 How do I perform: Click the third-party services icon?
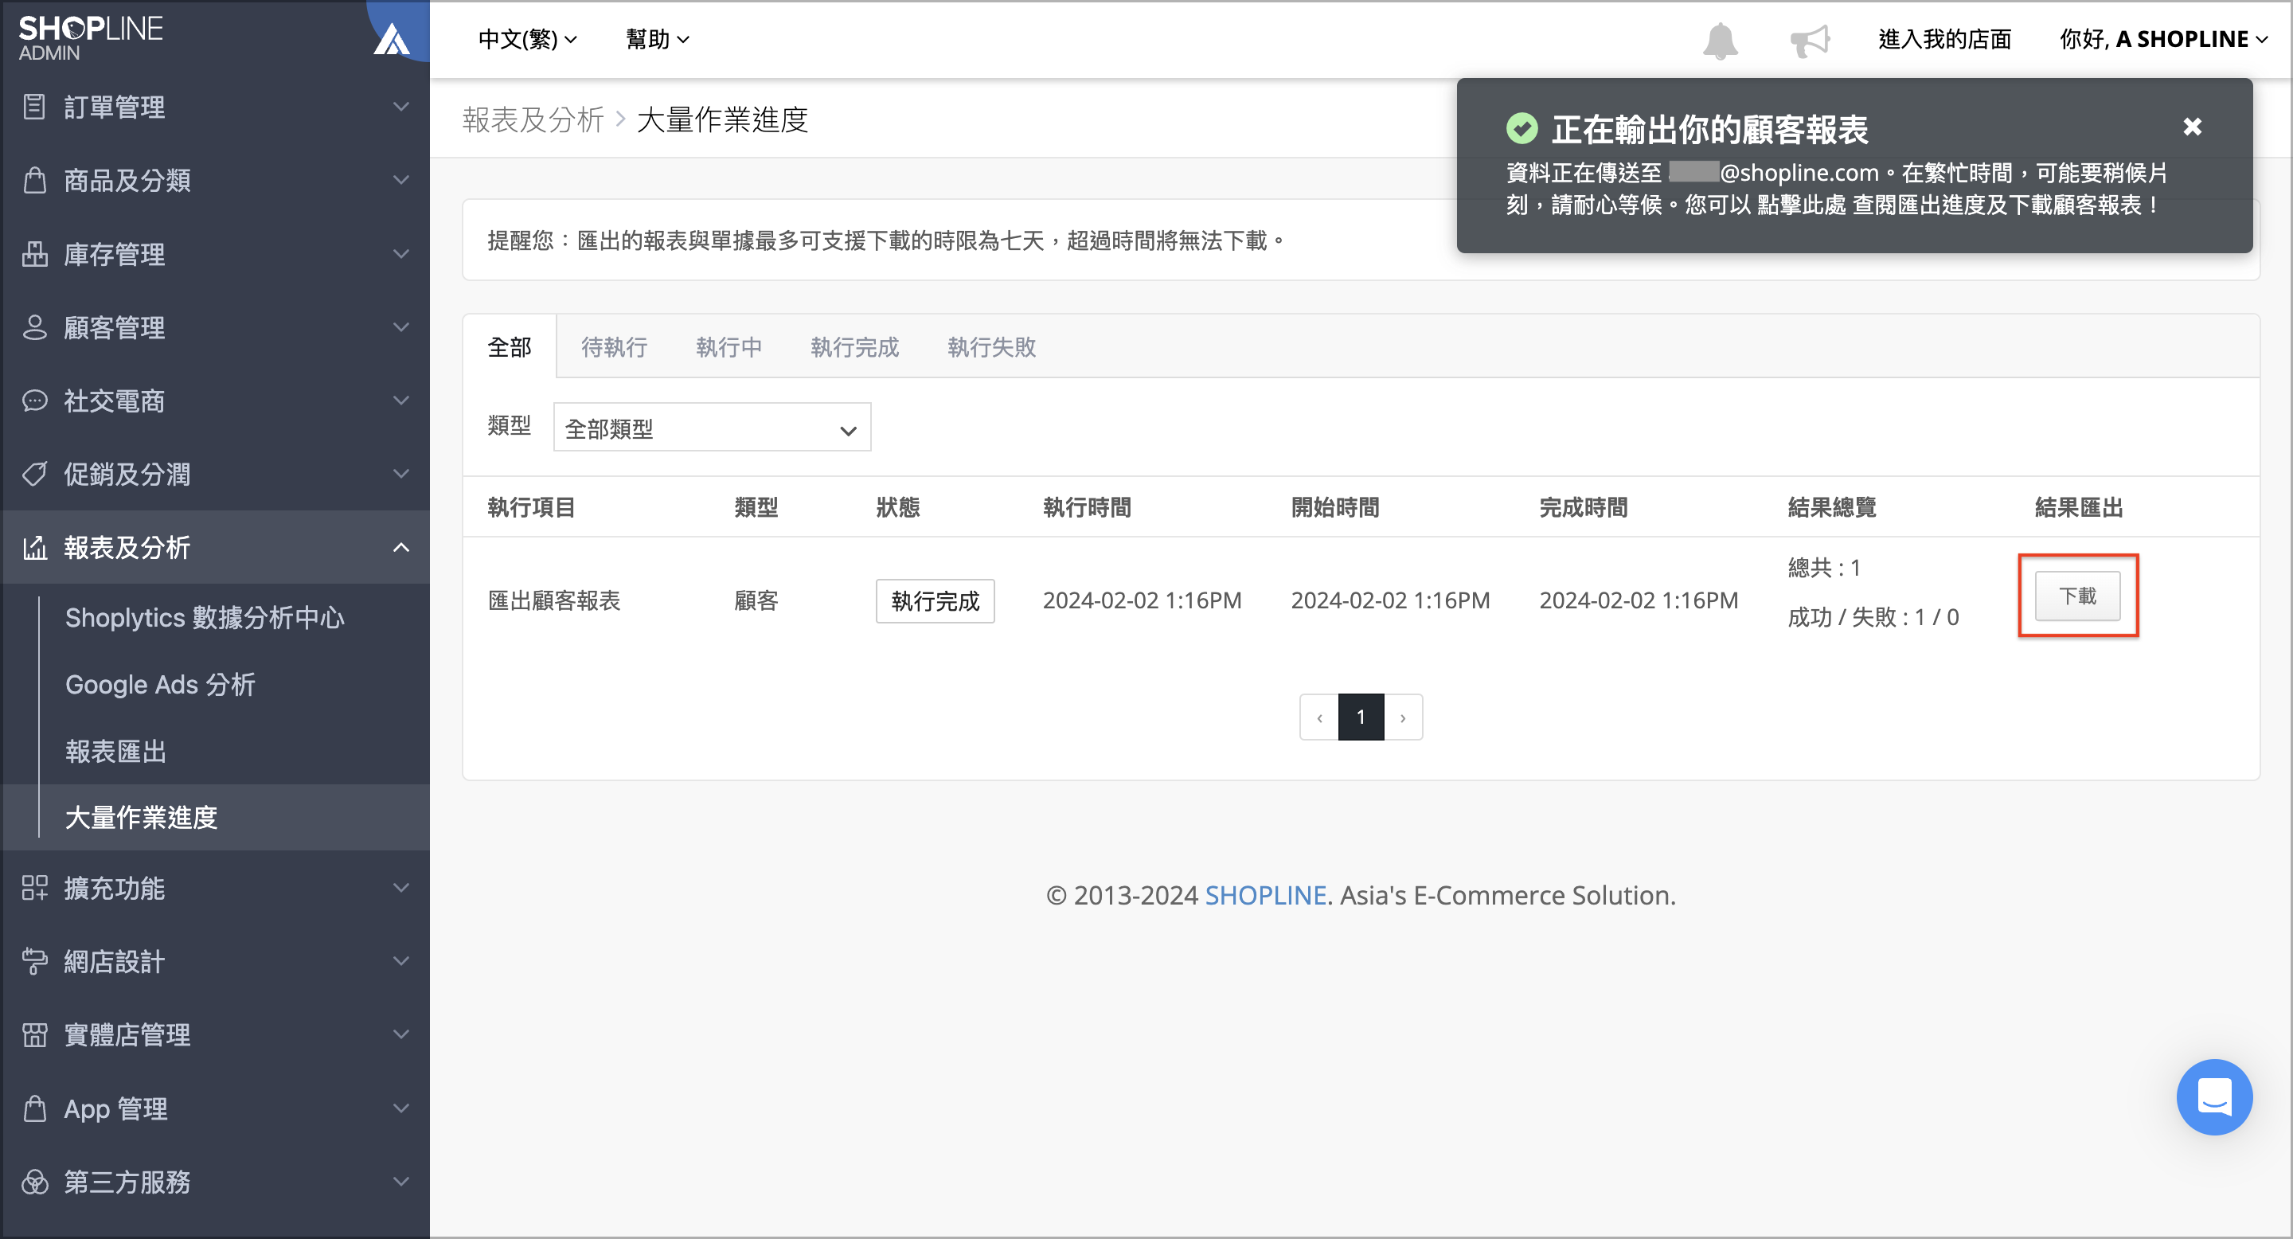(x=35, y=1181)
